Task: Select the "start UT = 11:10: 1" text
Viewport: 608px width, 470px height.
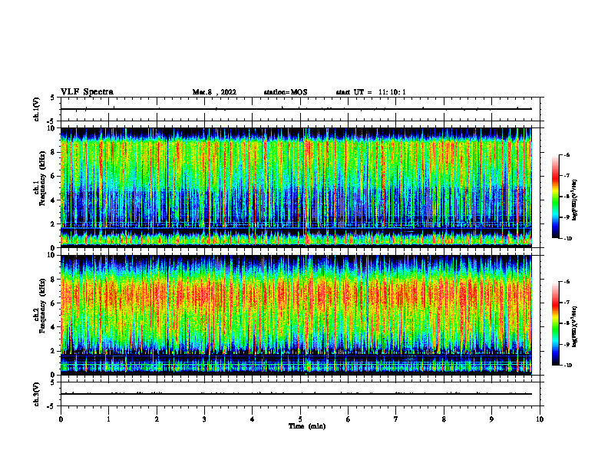Action: (371, 92)
